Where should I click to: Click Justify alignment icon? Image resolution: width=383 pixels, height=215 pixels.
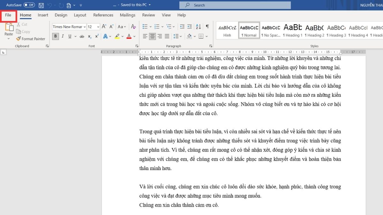coord(167,36)
